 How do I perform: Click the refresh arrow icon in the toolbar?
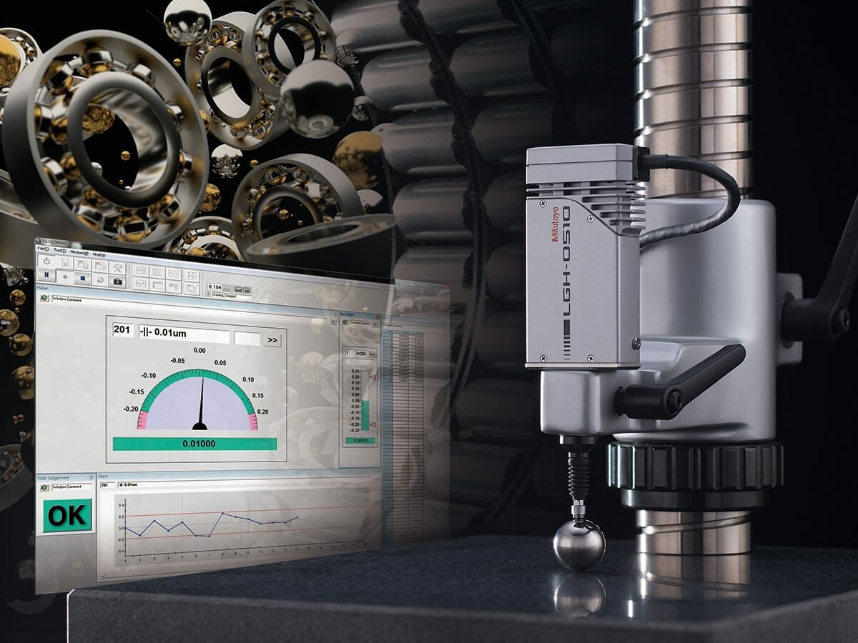click(x=100, y=281)
